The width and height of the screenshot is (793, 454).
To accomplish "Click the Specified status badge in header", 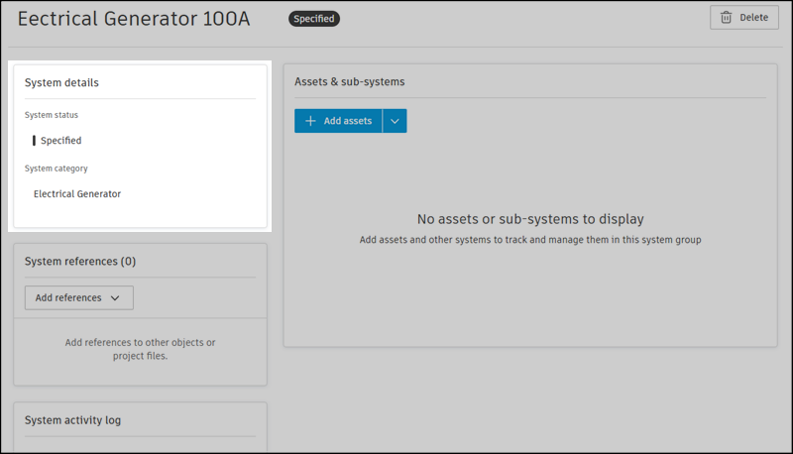I will (314, 19).
